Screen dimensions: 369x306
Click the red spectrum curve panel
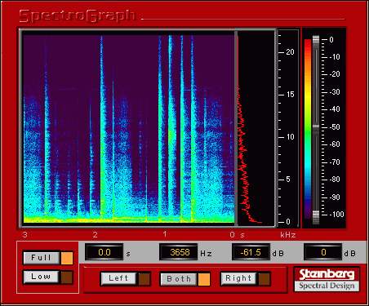[x=256, y=128]
